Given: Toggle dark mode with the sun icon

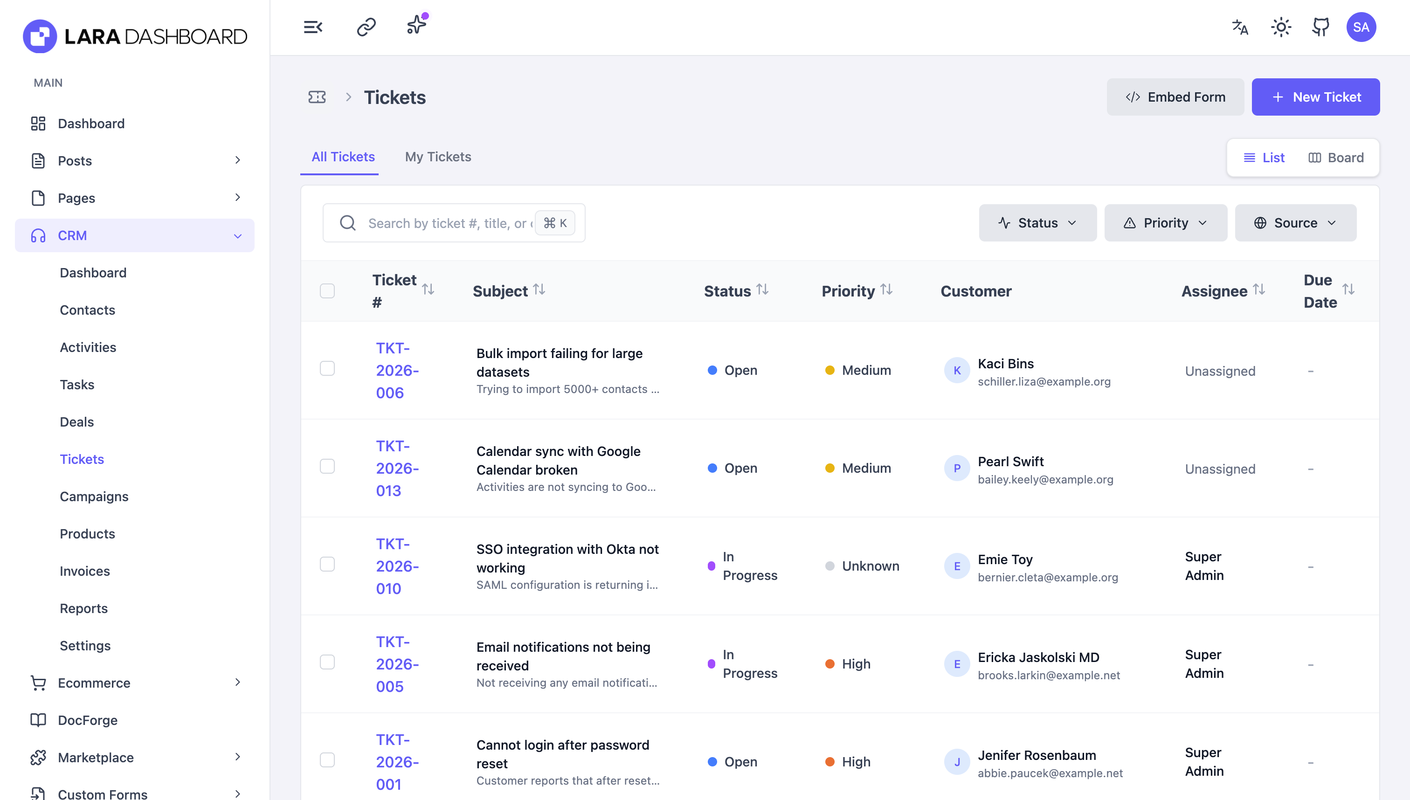Looking at the screenshot, I should click(x=1281, y=27).
